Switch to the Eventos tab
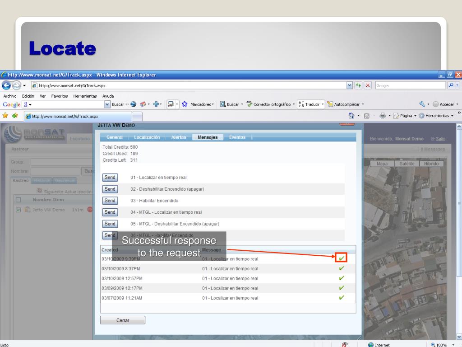Viewport: 462px width, 347px height. [237, 137]
